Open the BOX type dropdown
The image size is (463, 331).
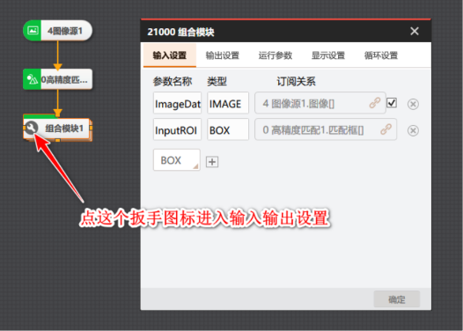coord(177,159)
